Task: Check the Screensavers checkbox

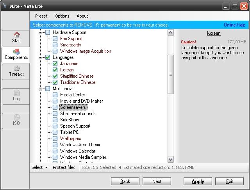Action: coord(55,107)
